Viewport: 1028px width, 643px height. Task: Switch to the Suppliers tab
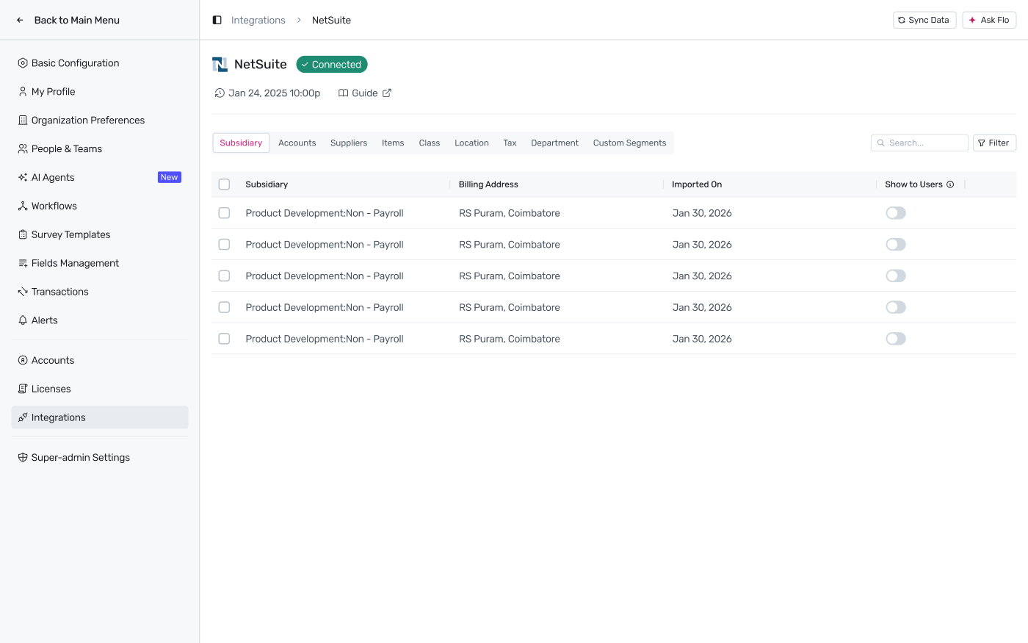tap(349, 143)
